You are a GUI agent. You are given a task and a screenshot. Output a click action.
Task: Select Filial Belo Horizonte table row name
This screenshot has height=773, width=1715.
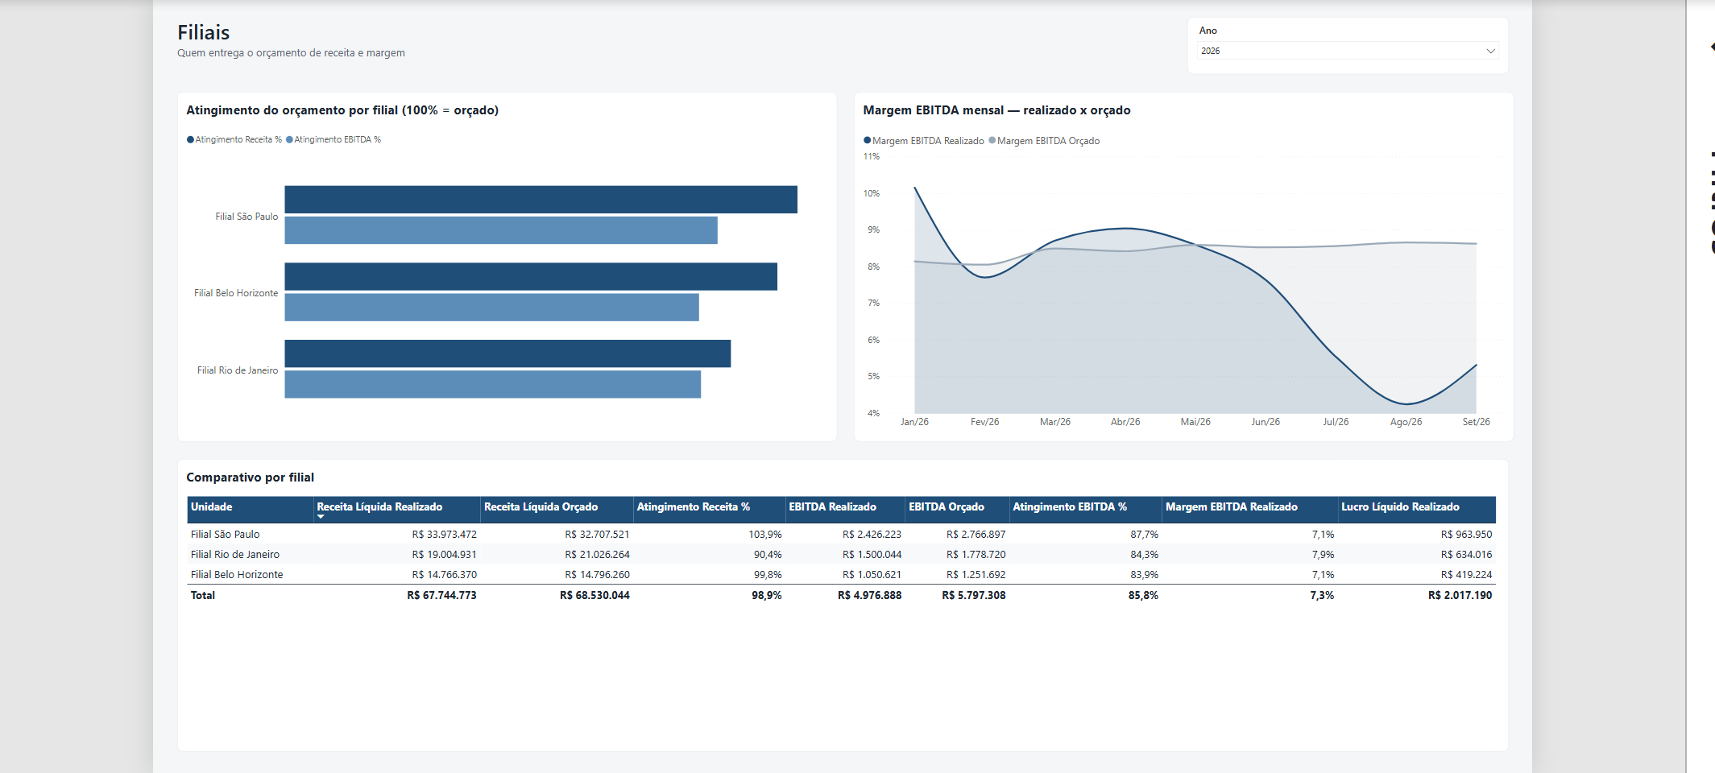(x=236, y=574)
